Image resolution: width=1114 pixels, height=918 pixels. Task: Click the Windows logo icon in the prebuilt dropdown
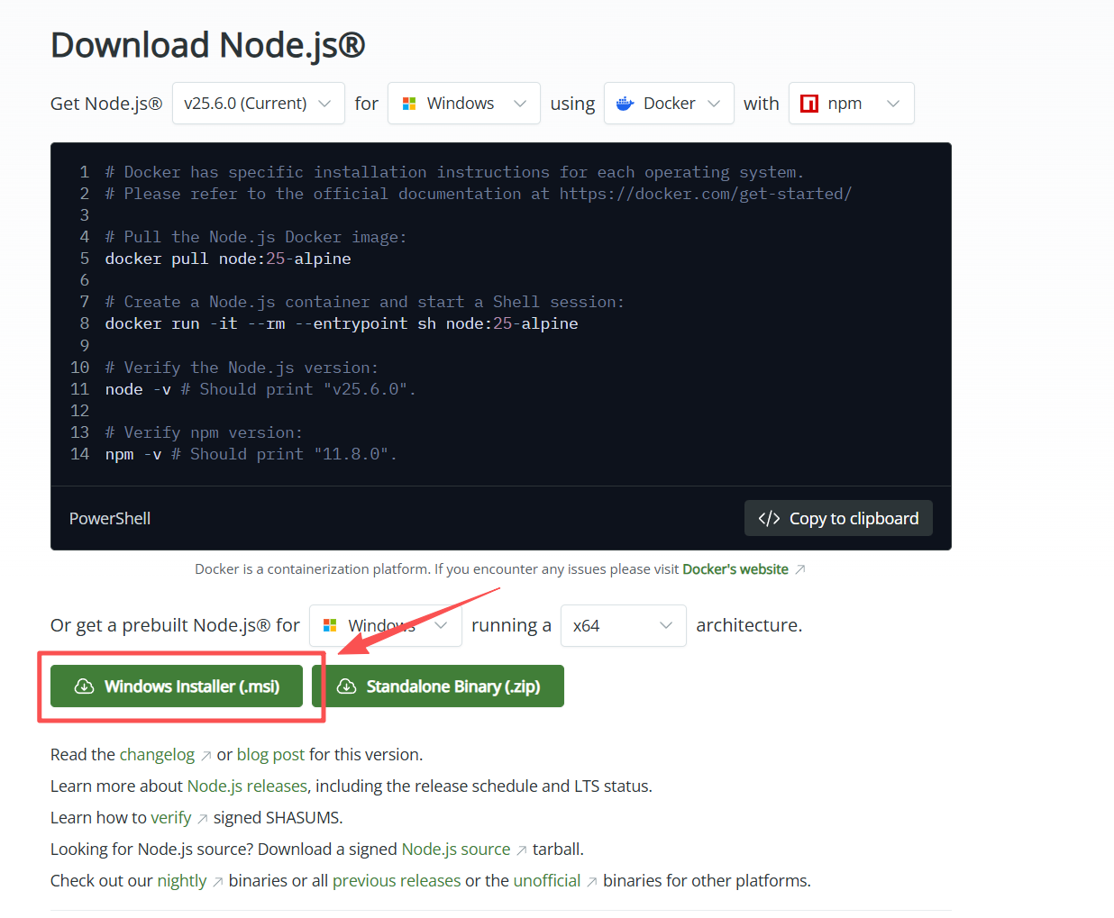point(330,625)
